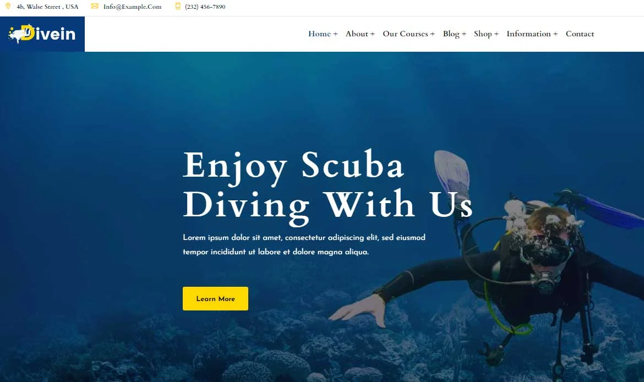The image size is (644, 382).
Task: Select the Home menu item
Action: [x=320, y=34]
